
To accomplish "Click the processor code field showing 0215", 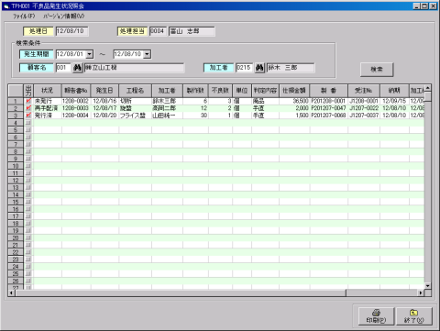I will tap(244, 68).
